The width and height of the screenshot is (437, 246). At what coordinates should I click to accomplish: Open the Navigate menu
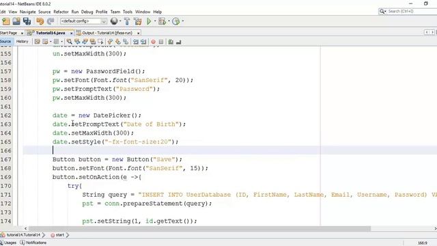(x=27, y=12)
